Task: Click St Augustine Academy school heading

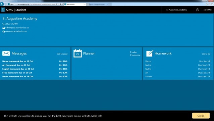Action: pos(20,18)
